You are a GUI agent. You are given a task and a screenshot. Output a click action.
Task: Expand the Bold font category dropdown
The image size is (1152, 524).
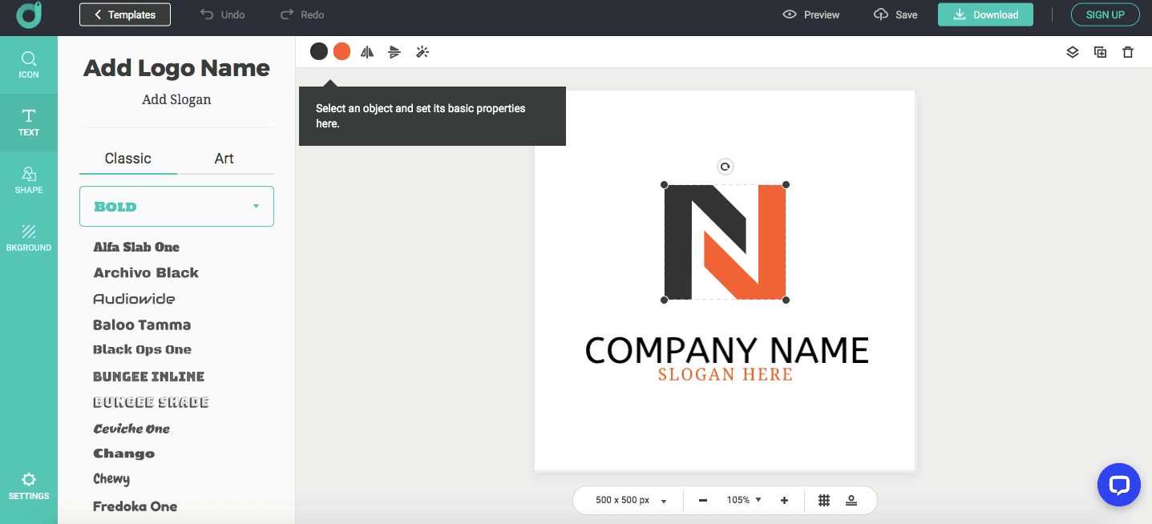tap(176, 207)
